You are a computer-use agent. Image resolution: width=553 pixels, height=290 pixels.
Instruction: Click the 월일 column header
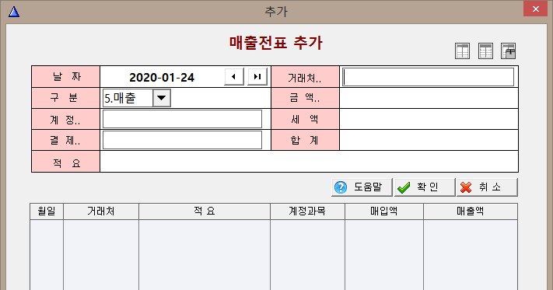(47, 211)
